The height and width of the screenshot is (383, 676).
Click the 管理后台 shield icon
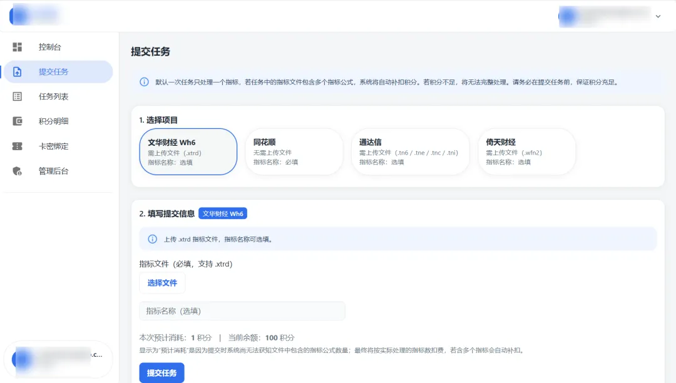click(x=18, y=171)
